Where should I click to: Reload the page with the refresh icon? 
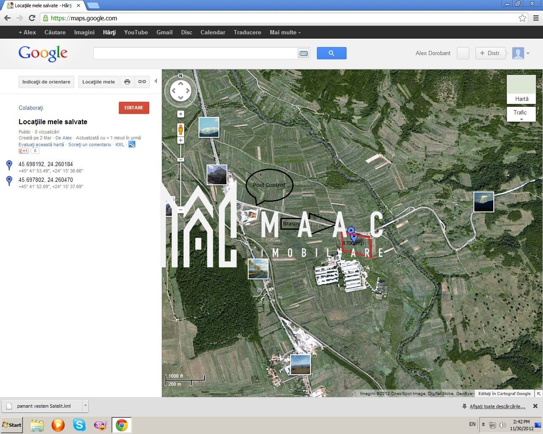coord(32,18)
